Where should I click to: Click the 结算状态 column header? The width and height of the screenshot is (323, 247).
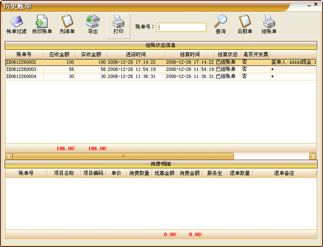228,55
